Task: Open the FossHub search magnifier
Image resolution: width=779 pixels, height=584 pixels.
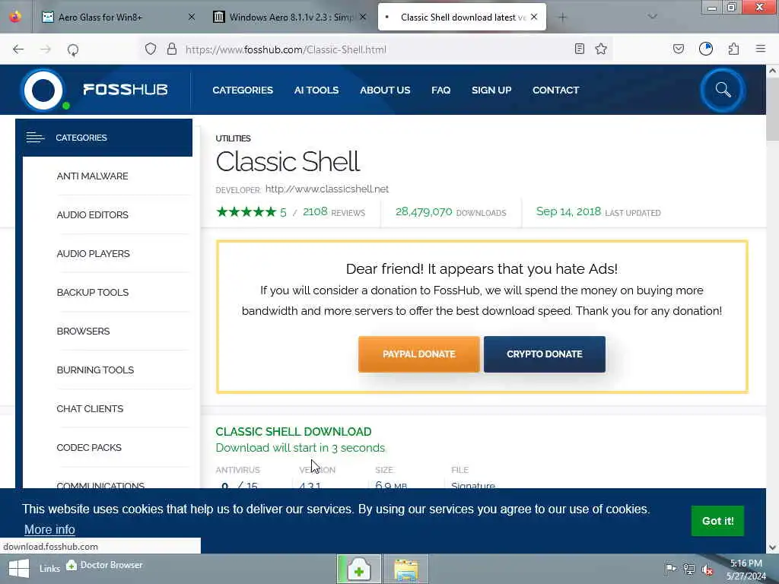Action: click(x=723, y=90)
